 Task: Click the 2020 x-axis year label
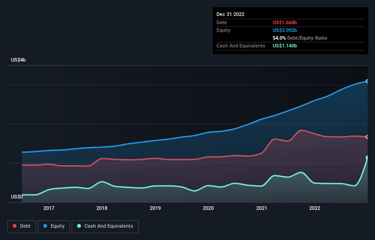click(208, 208)
